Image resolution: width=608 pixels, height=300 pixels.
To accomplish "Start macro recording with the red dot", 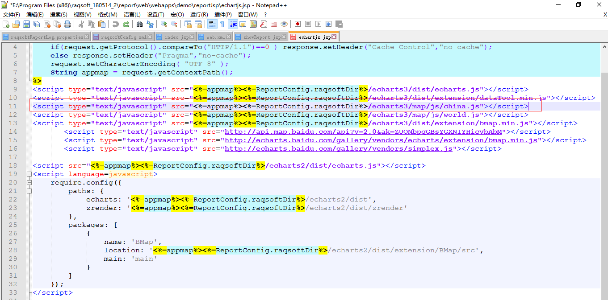I will tap(298, 24).
